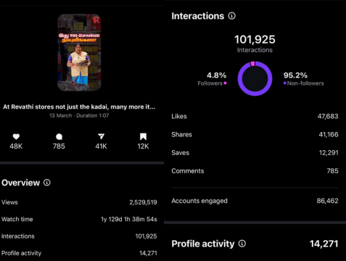Open the Overview info icon

click(x=47, y=183)
